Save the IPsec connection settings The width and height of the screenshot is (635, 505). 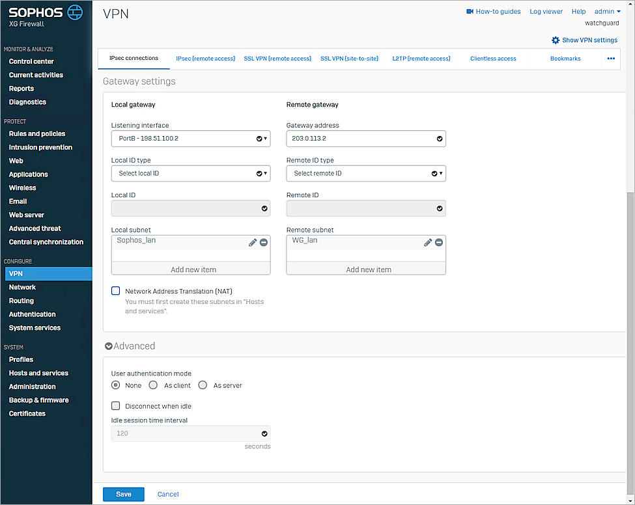pyautogui.click(x=123, y=494)
